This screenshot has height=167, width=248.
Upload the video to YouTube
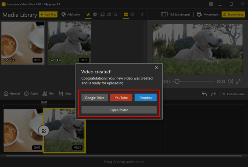121,98
